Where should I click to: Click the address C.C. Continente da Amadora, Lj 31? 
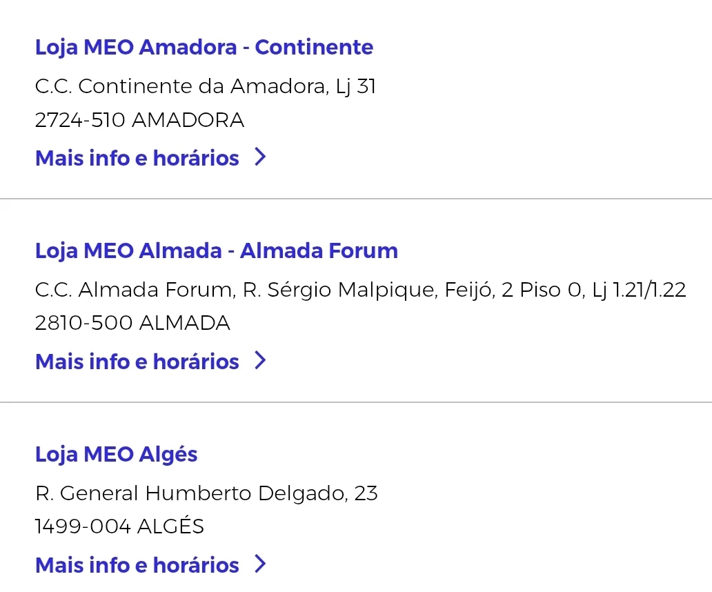tap(205, 87)
